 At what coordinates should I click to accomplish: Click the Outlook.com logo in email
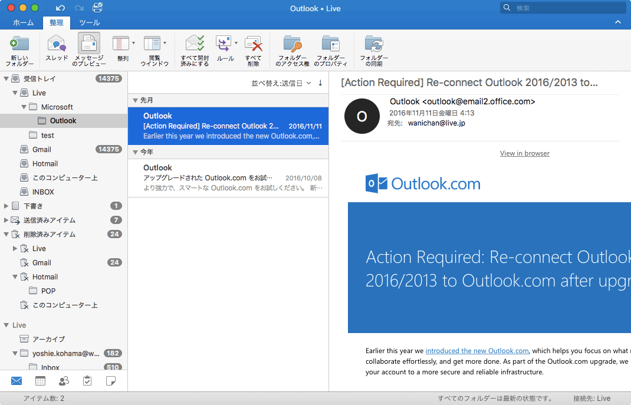tap(423, 183)
